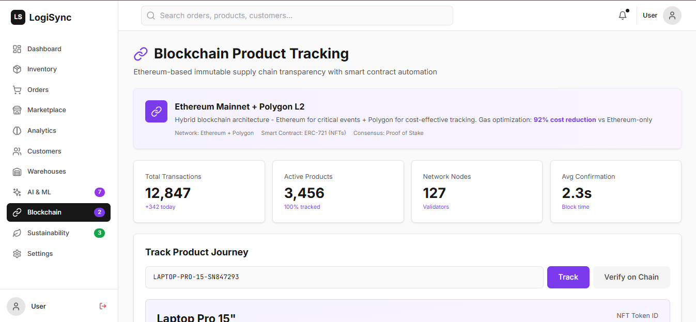Click the user avatar in the sidebar footer
Image resolution: width=696 pixels, height=322 pixels.
[16, 306]
